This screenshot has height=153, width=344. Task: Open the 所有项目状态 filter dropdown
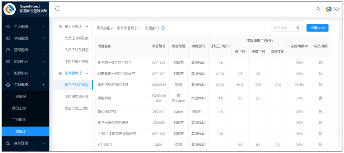[128, 28]
